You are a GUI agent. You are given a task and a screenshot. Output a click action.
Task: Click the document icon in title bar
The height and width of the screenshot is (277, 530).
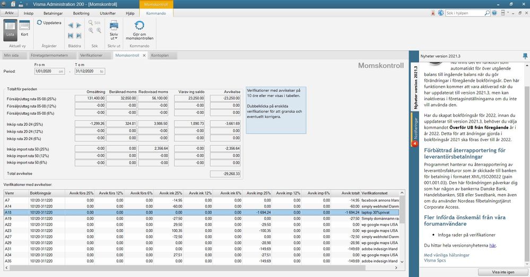click(13, 4)
